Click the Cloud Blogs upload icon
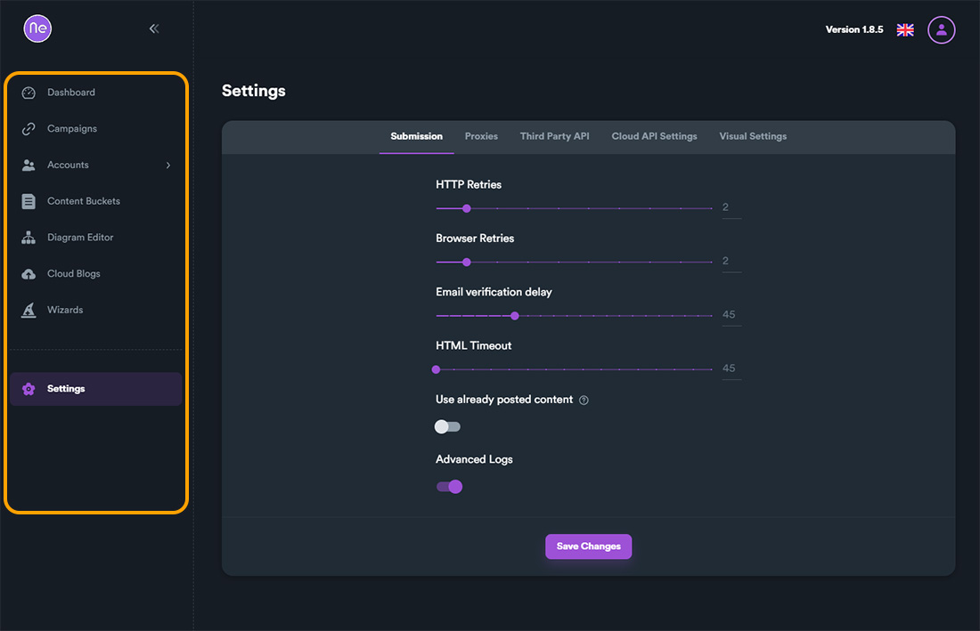The width and height of the screenshot is (980, 631). (x=29, y=274)
